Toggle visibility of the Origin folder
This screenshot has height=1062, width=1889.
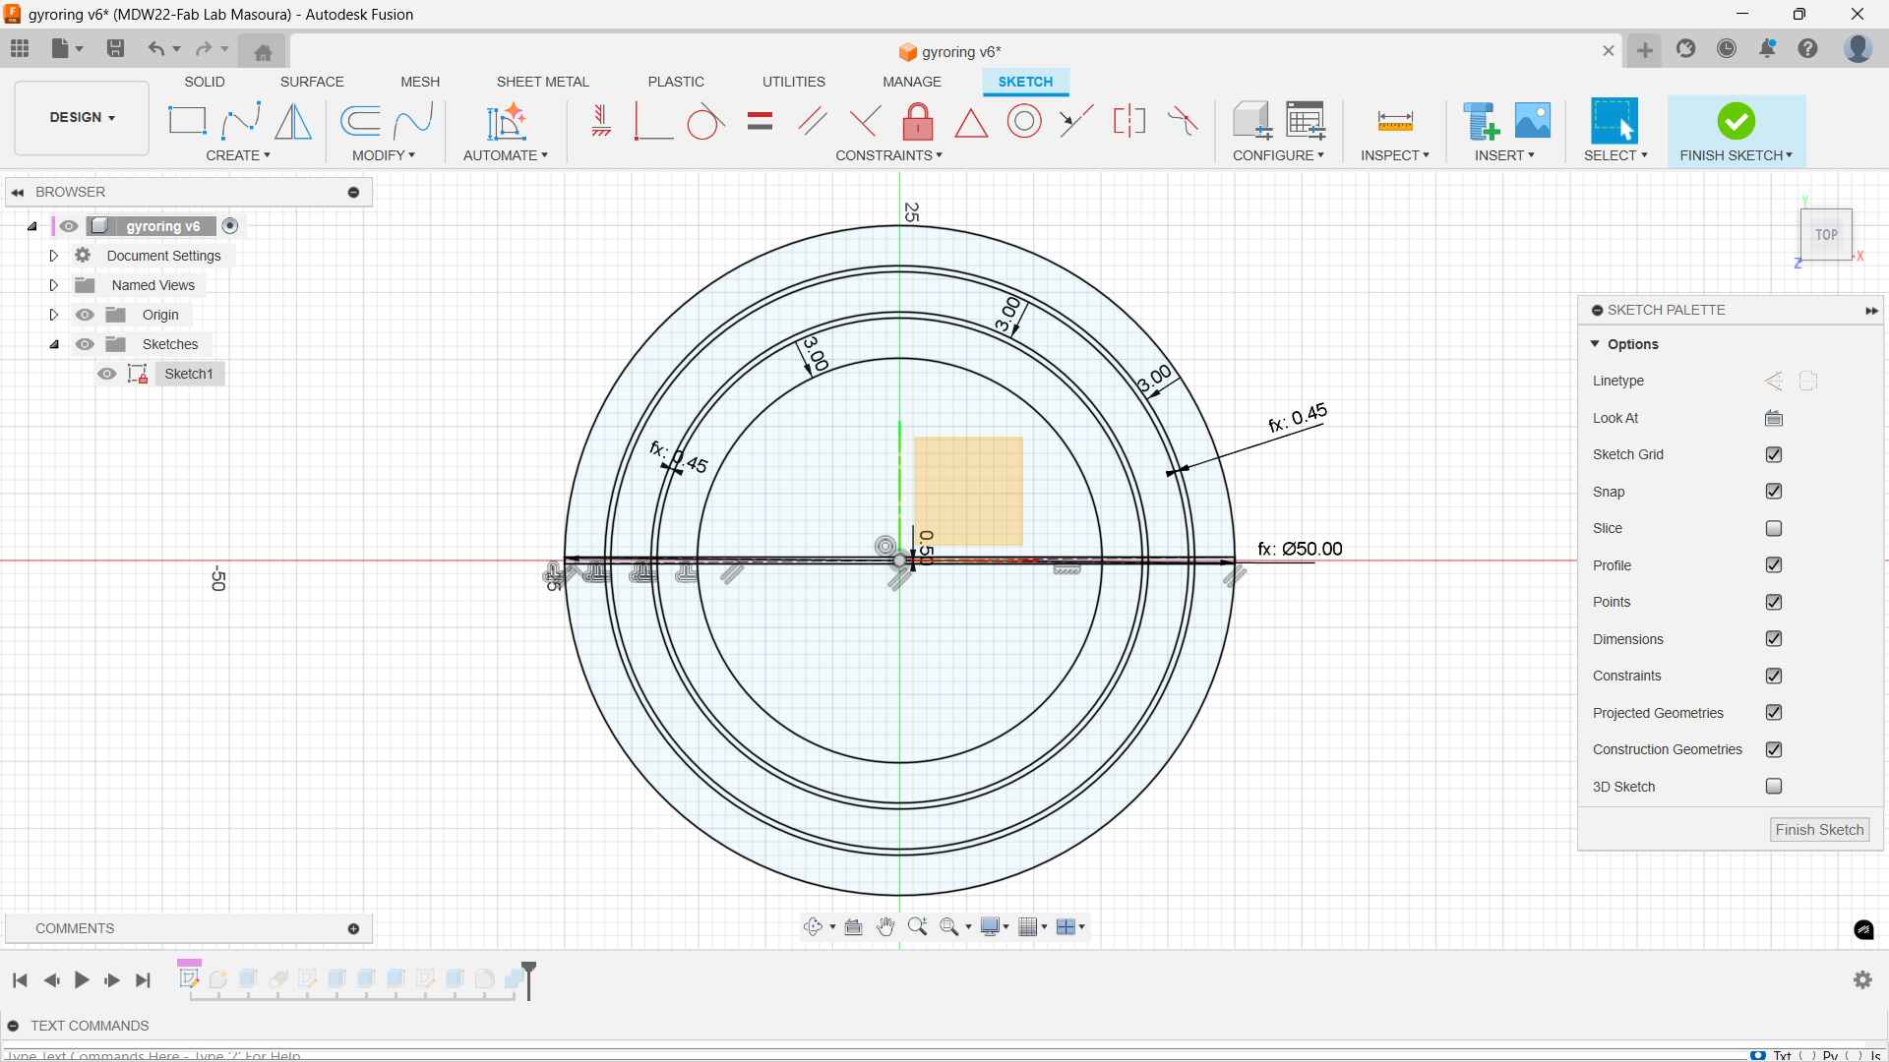pyautogui.click(x=86, y=315)
